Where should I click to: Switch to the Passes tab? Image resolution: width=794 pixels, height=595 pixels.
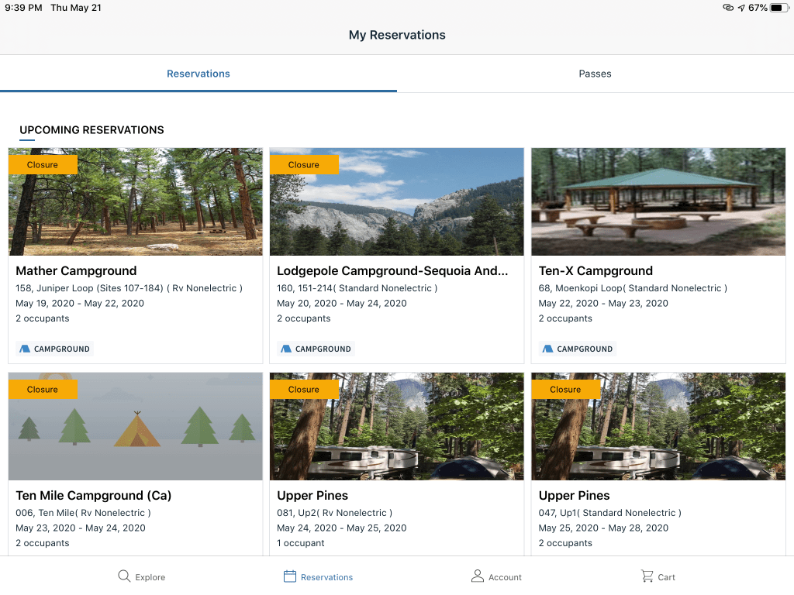pyautogui.click(x=595, y=74)
